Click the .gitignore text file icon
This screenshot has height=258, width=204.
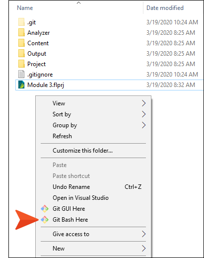(x=21, y=74)
